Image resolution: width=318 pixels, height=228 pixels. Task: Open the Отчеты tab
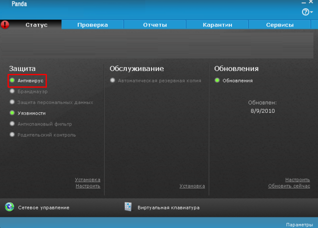[x=155, y=25]
